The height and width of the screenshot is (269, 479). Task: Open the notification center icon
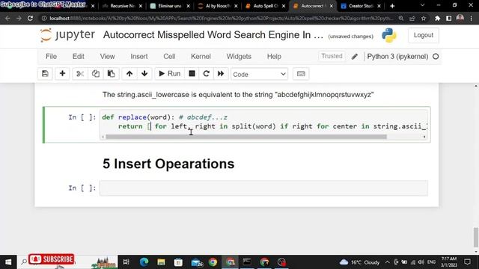pos(467,262)
